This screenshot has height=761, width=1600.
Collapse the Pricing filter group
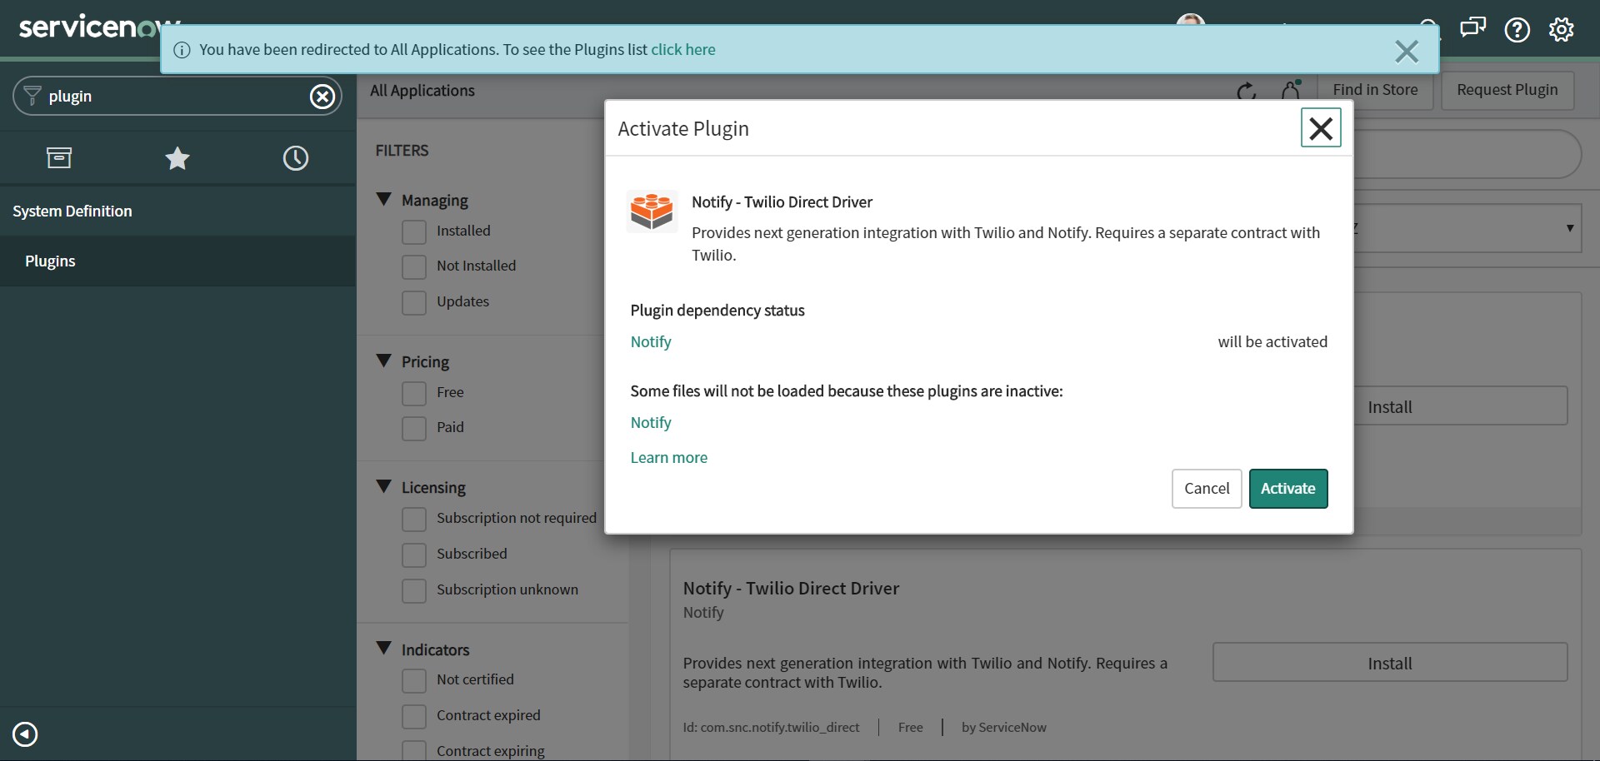[x=384, y=361]
